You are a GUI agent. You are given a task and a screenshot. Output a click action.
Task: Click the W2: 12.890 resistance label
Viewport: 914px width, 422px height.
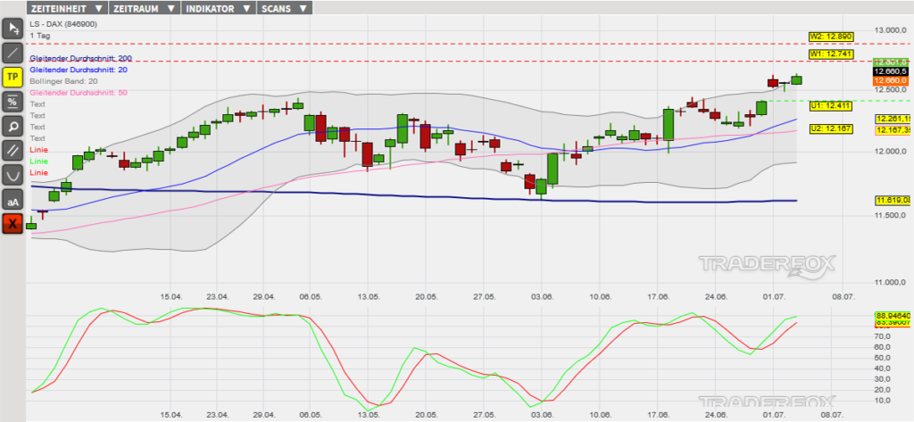tap(831, 37)
